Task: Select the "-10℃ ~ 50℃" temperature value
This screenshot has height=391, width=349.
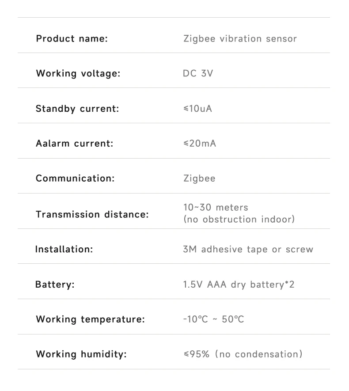Action: tap(213, 319)
